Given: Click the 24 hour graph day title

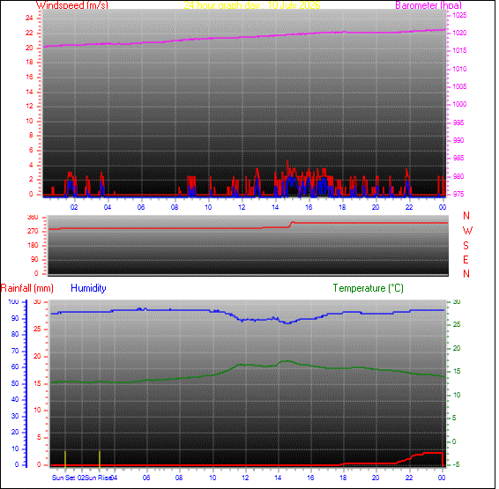Looking at the screenshot, I should tap(252, 5).
